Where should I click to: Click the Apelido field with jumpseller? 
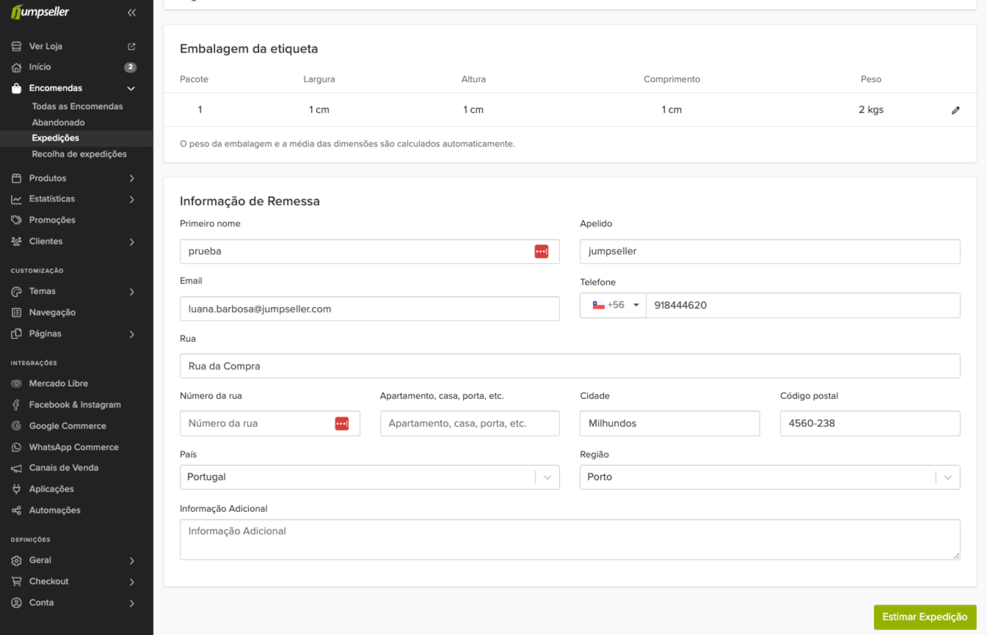[x=770, y=252]
